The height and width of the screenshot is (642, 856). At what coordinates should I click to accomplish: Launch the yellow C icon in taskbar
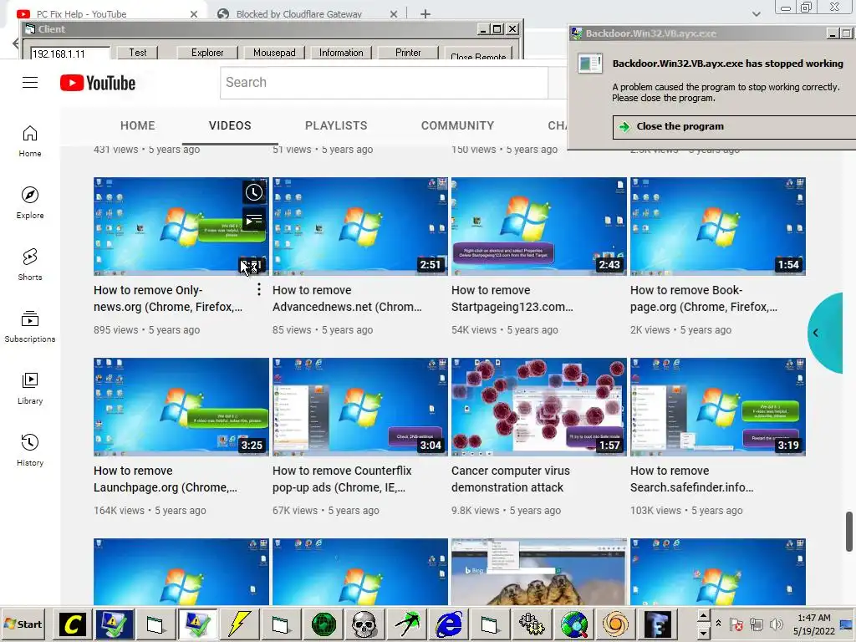click(72, 624)
